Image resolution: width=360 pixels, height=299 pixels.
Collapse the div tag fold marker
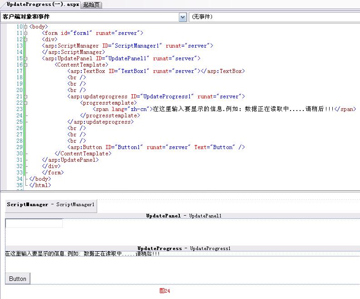coord(25,39)
